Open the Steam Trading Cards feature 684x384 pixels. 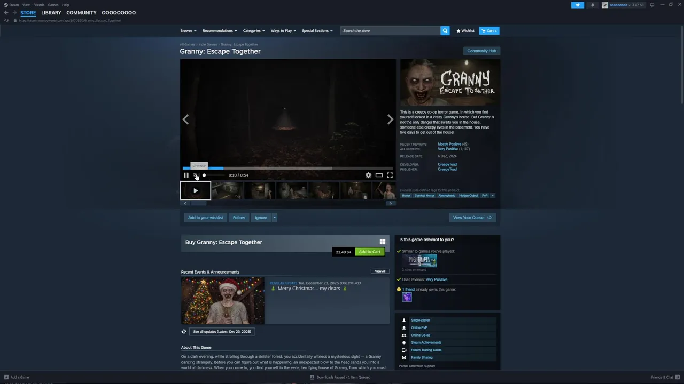pyautogui.click(x=426, y=350)
